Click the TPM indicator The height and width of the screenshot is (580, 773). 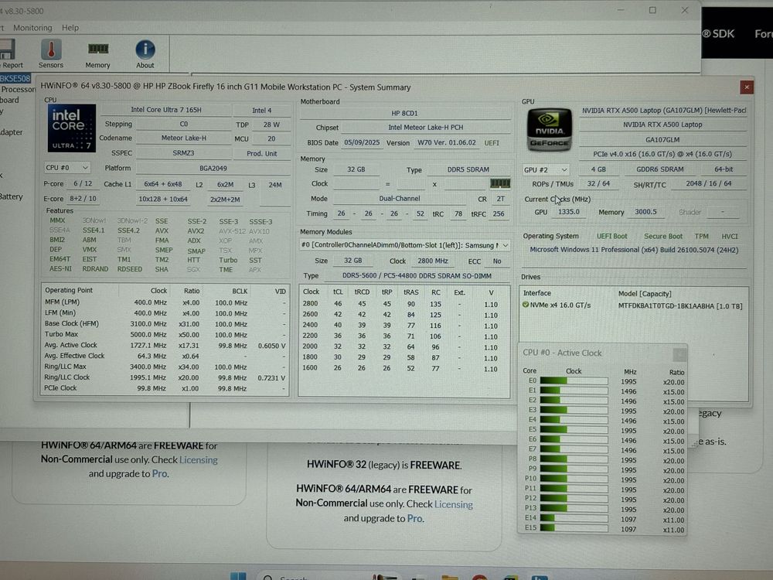tap(701, 236)
